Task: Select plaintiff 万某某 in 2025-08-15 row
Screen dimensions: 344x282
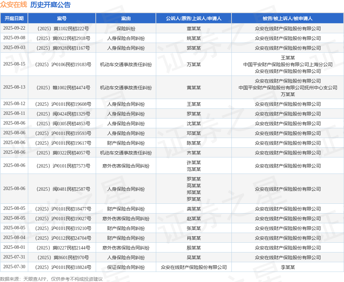Action: click(194, 65)
